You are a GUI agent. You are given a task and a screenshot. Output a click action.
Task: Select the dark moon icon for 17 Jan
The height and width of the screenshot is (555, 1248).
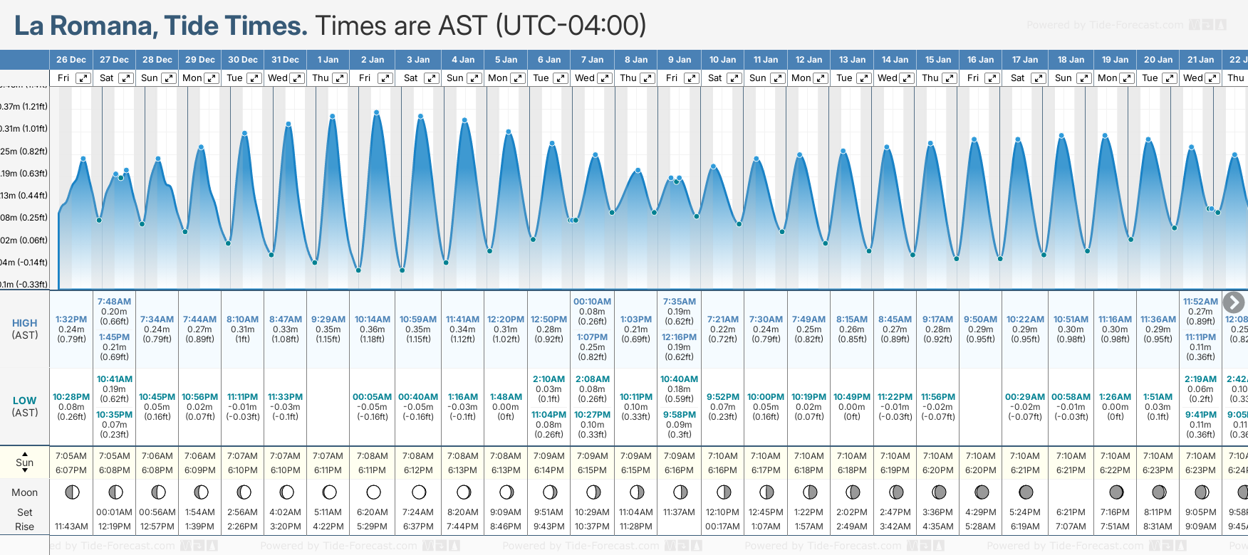click(1026, 492)
